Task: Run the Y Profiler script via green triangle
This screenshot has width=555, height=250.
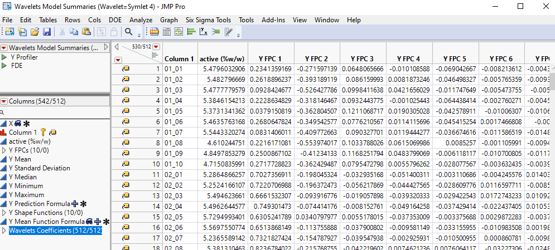Action: [4, 57]
